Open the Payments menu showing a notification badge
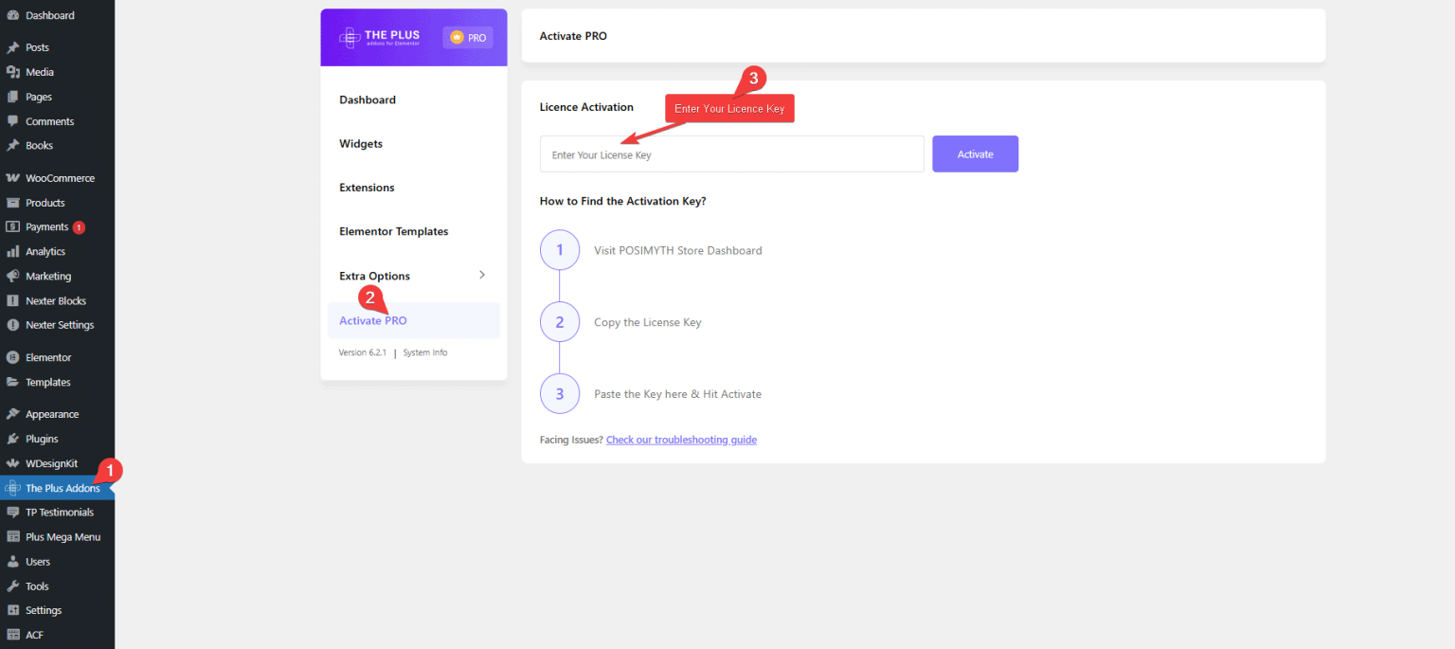This screenshot has height=649, width=1455. tap(45, 226)
